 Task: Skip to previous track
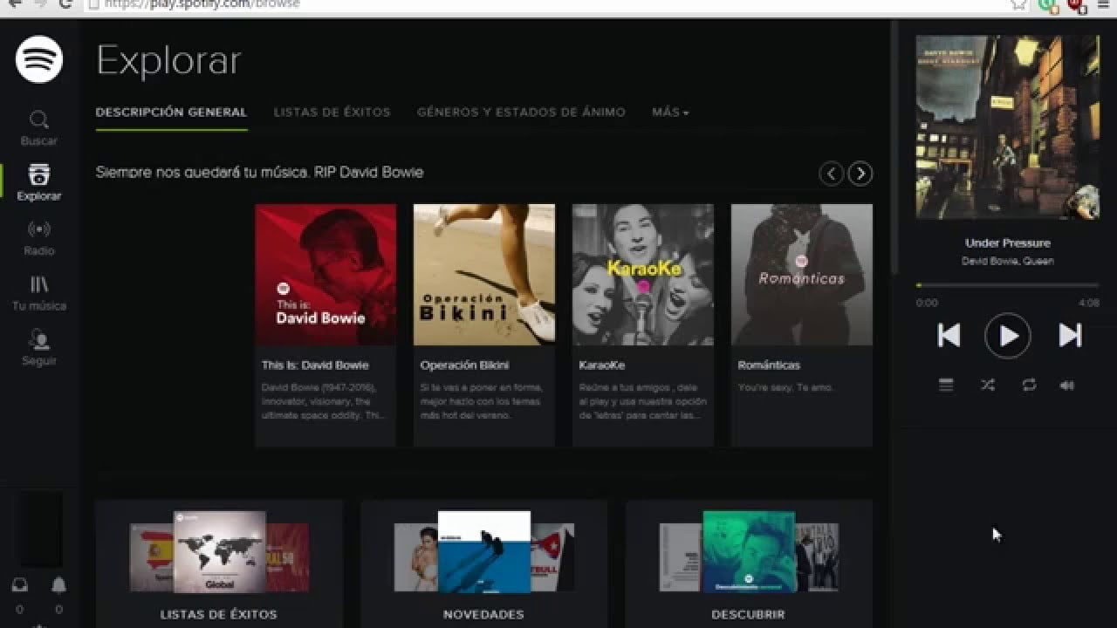(949, 335)
